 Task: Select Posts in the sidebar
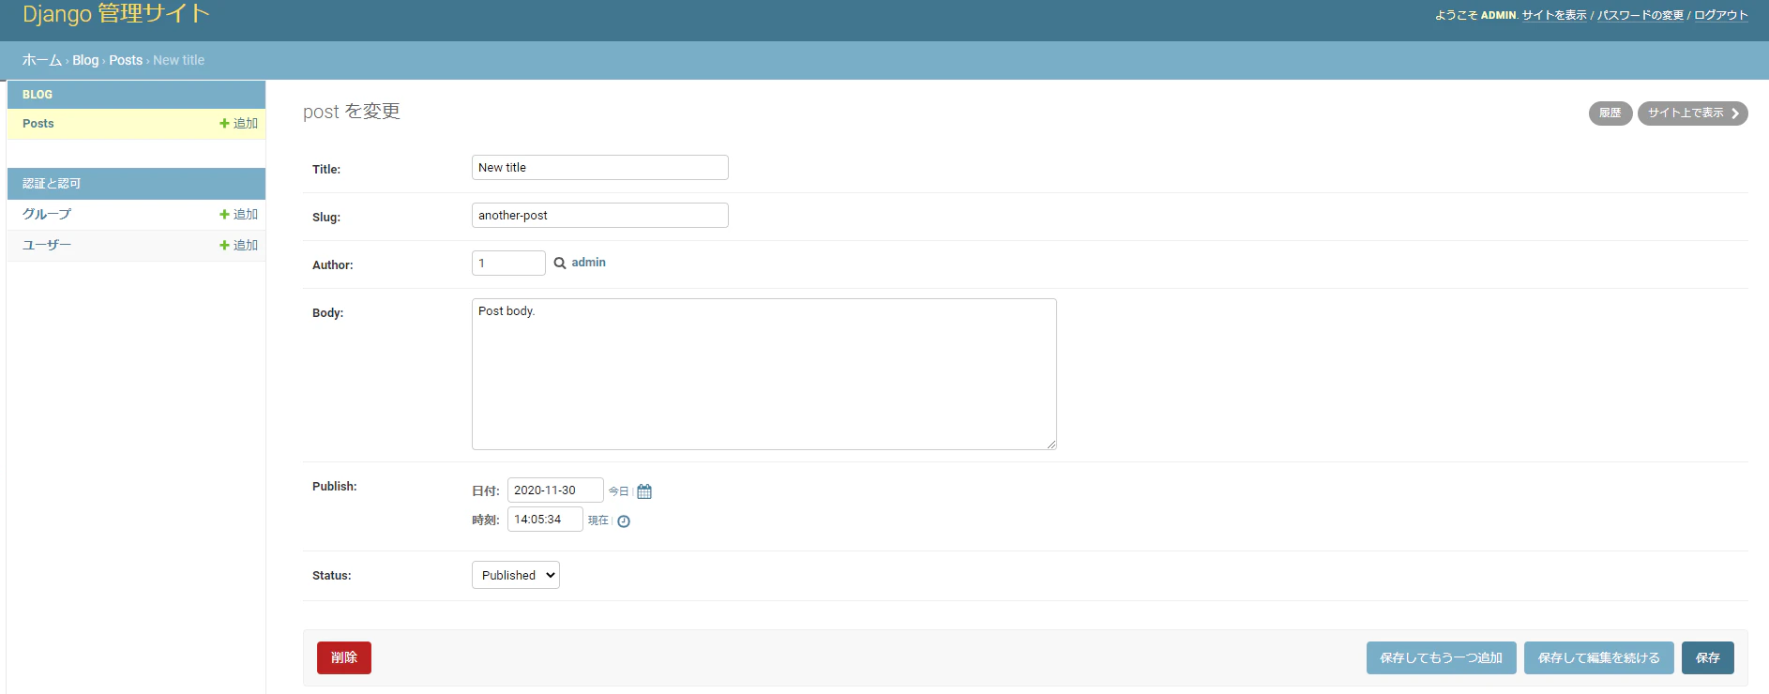coord(38,124)
